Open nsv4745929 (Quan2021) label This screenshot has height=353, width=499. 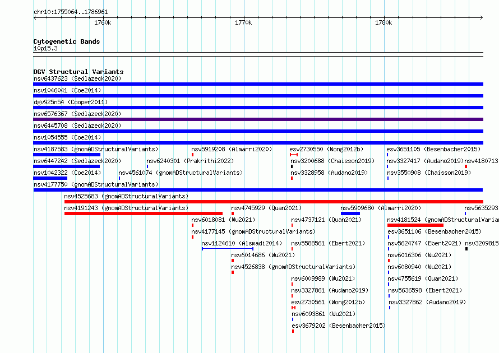coord(266,208)
